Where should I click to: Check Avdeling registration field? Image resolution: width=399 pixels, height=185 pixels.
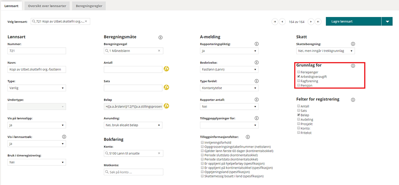pos(299,119)
